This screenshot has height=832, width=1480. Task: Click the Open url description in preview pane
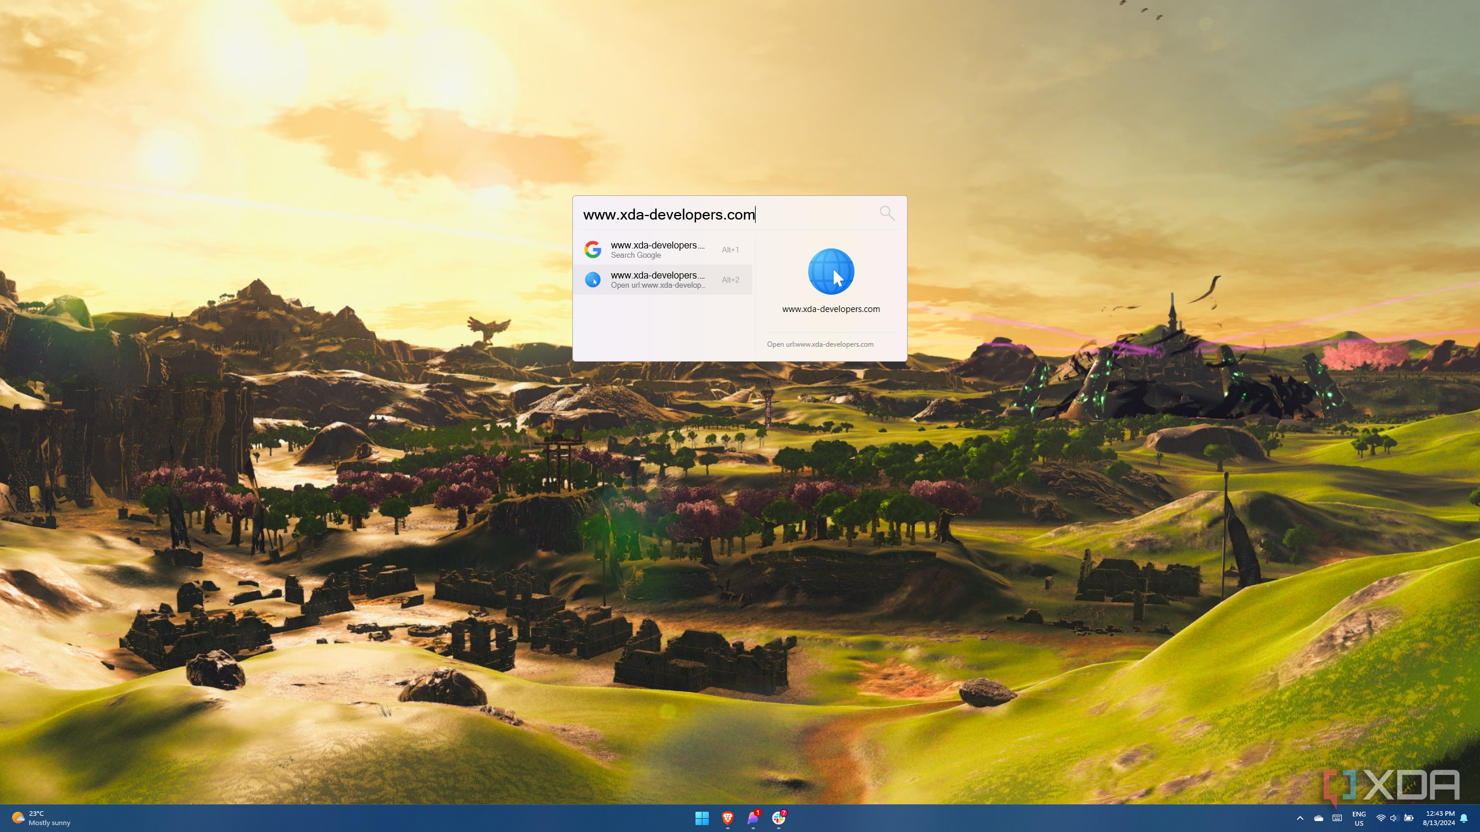(x=820, y=344)
